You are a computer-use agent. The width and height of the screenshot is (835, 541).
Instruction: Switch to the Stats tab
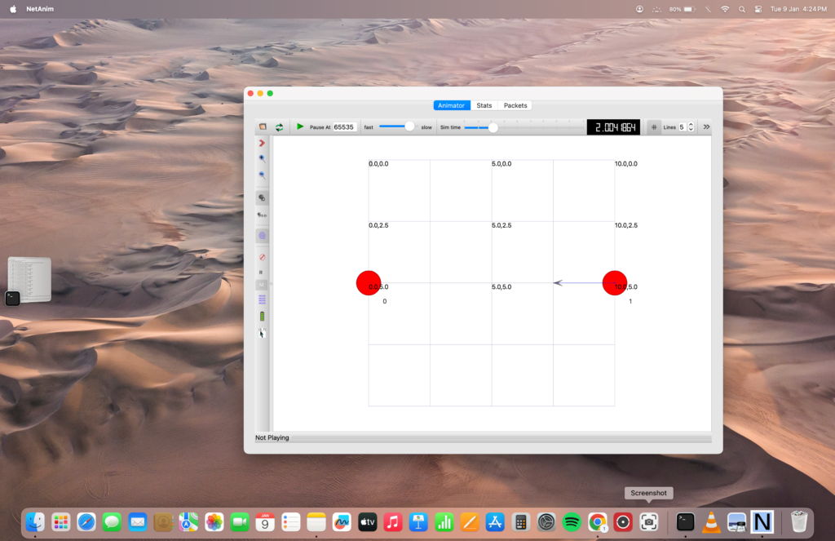pos(484,105)
